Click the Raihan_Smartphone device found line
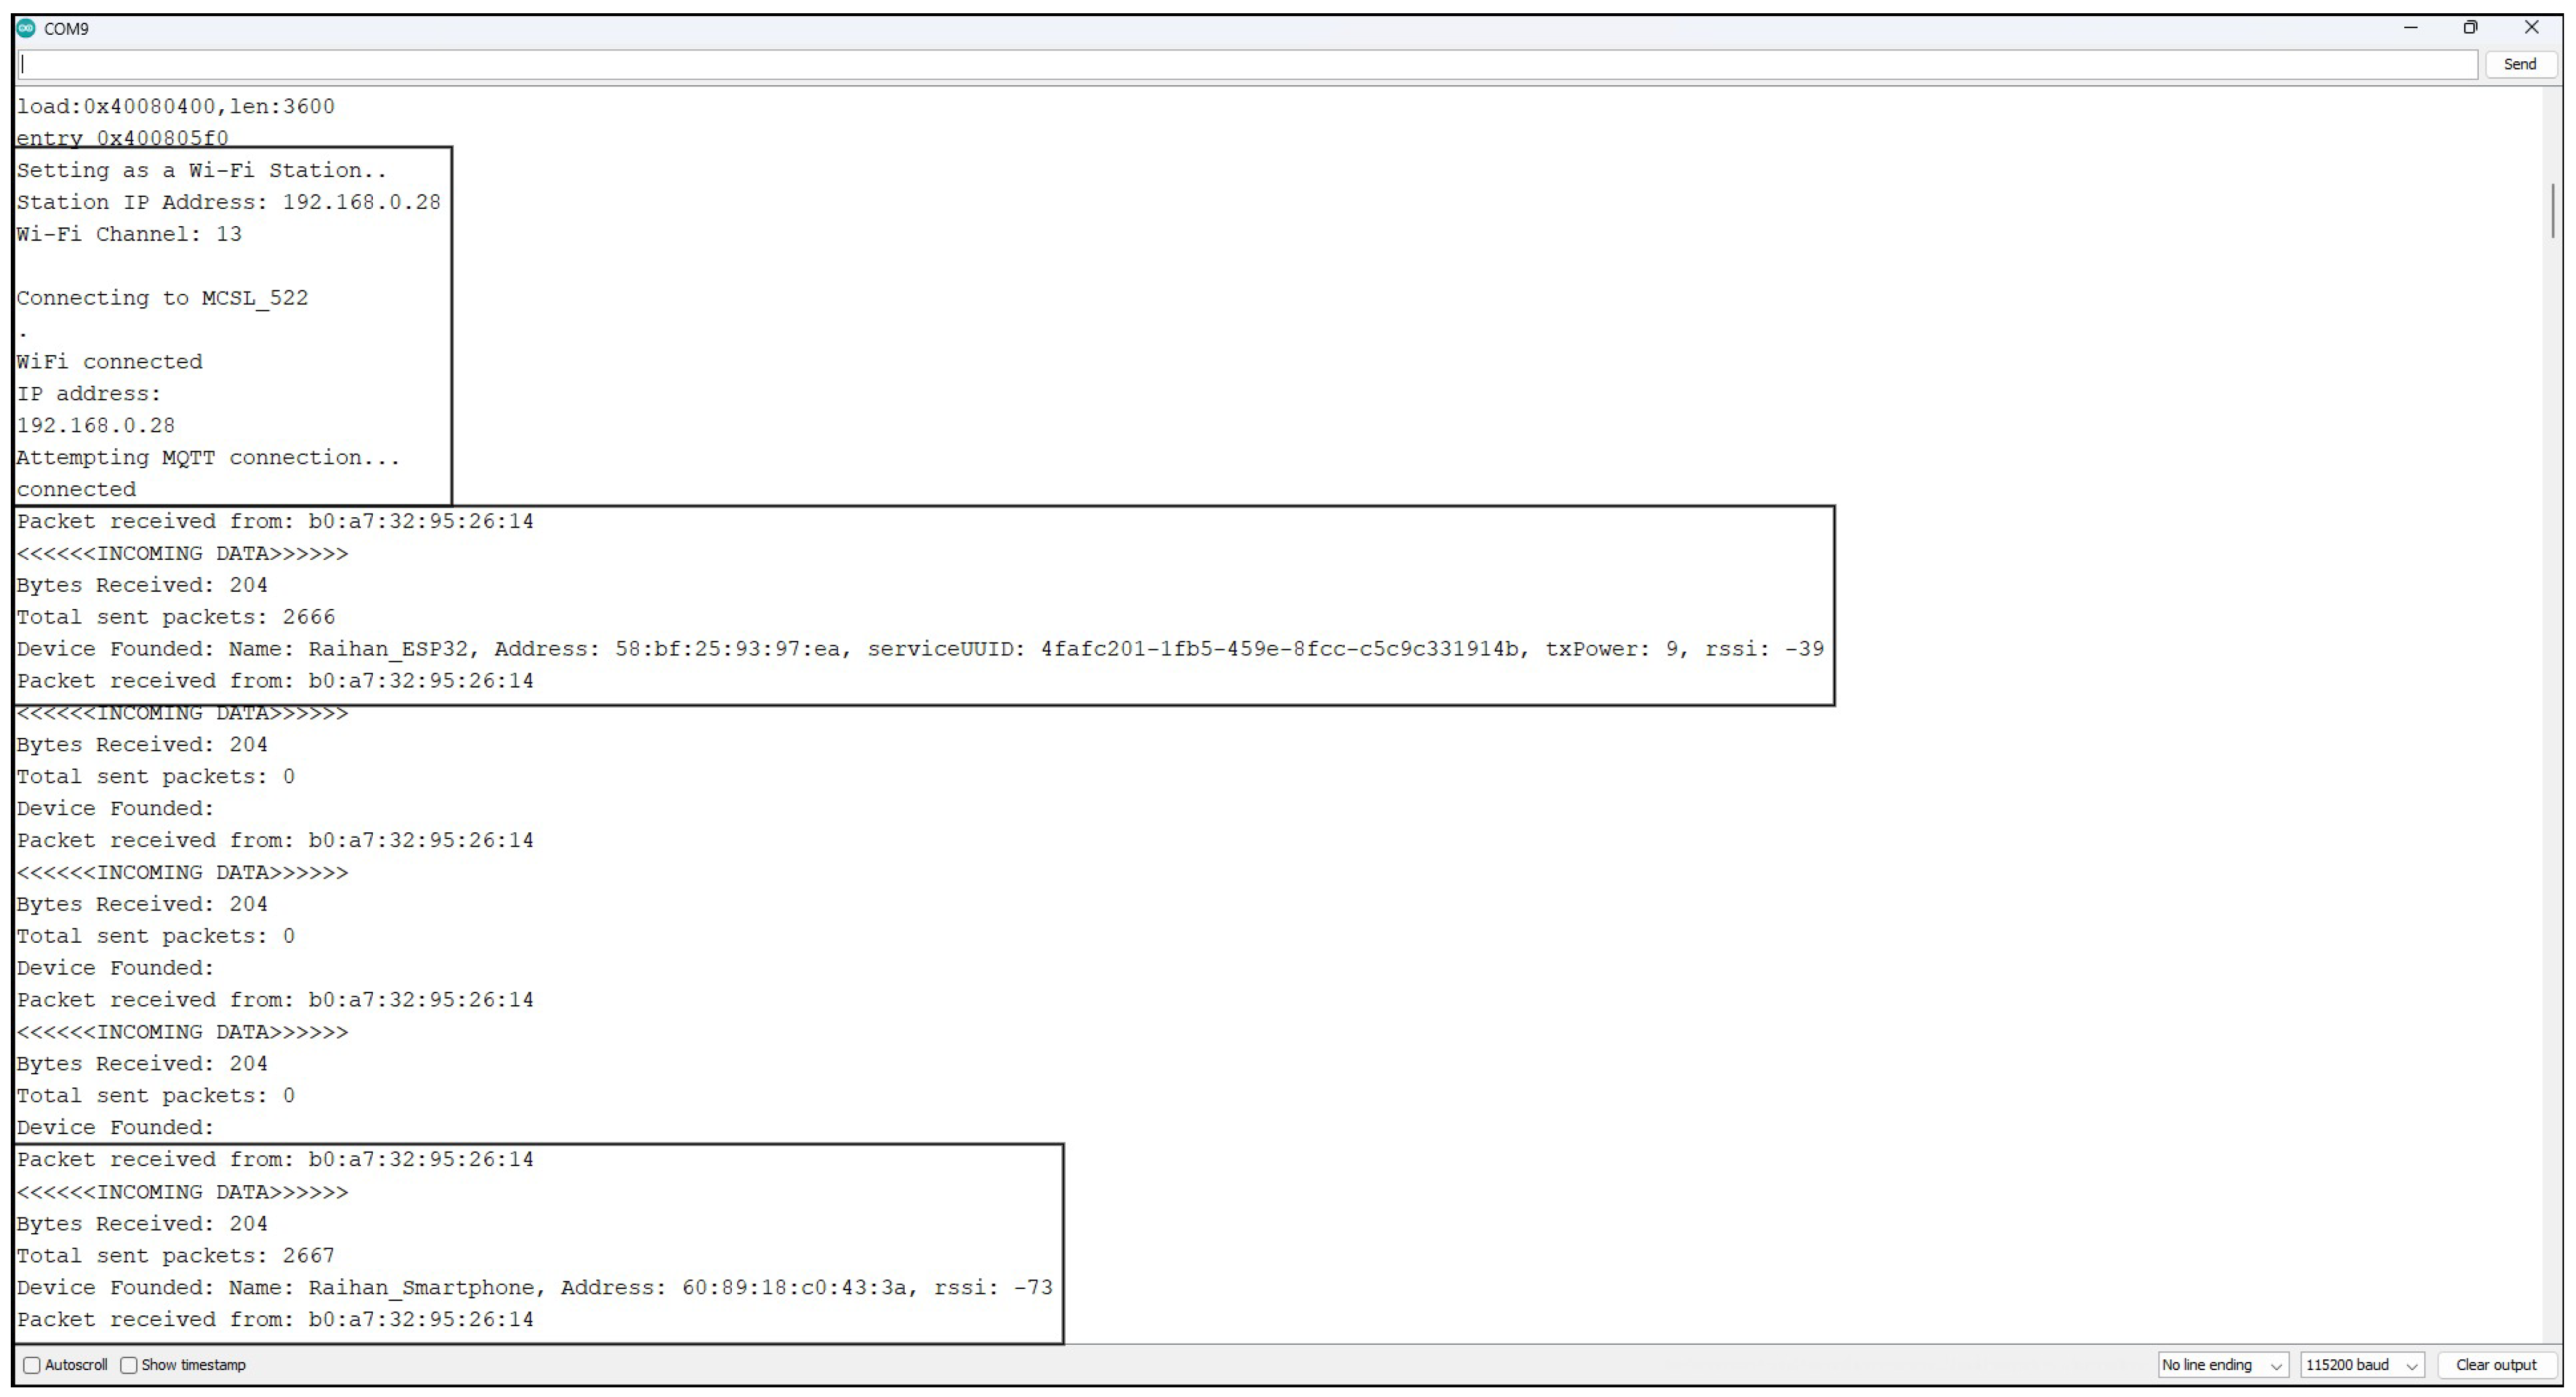The height and width of the screenshot is (1397, 2576). point(534,1287)
